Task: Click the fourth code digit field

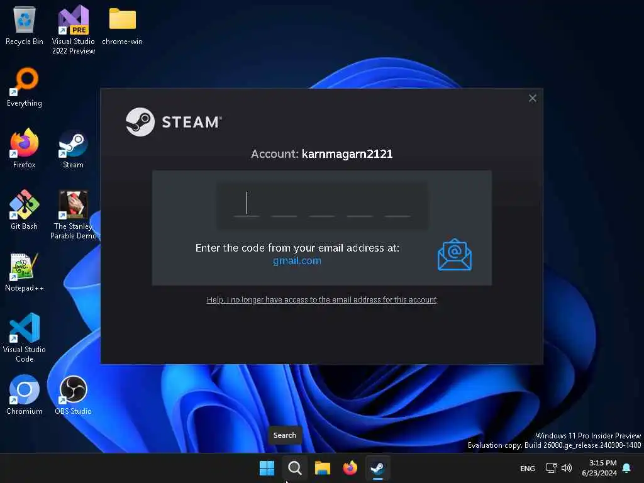Action: (x=360, y=204)
